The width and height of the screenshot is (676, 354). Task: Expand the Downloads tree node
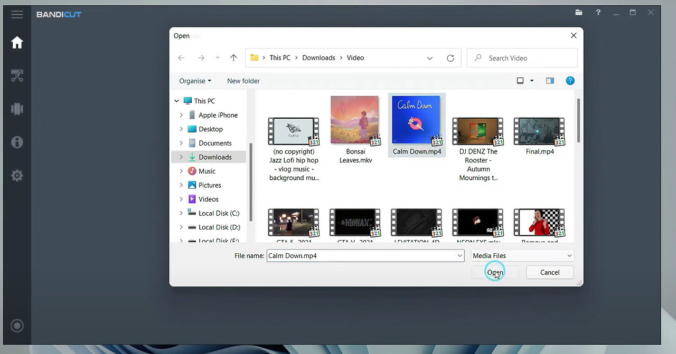click(181, 157)
